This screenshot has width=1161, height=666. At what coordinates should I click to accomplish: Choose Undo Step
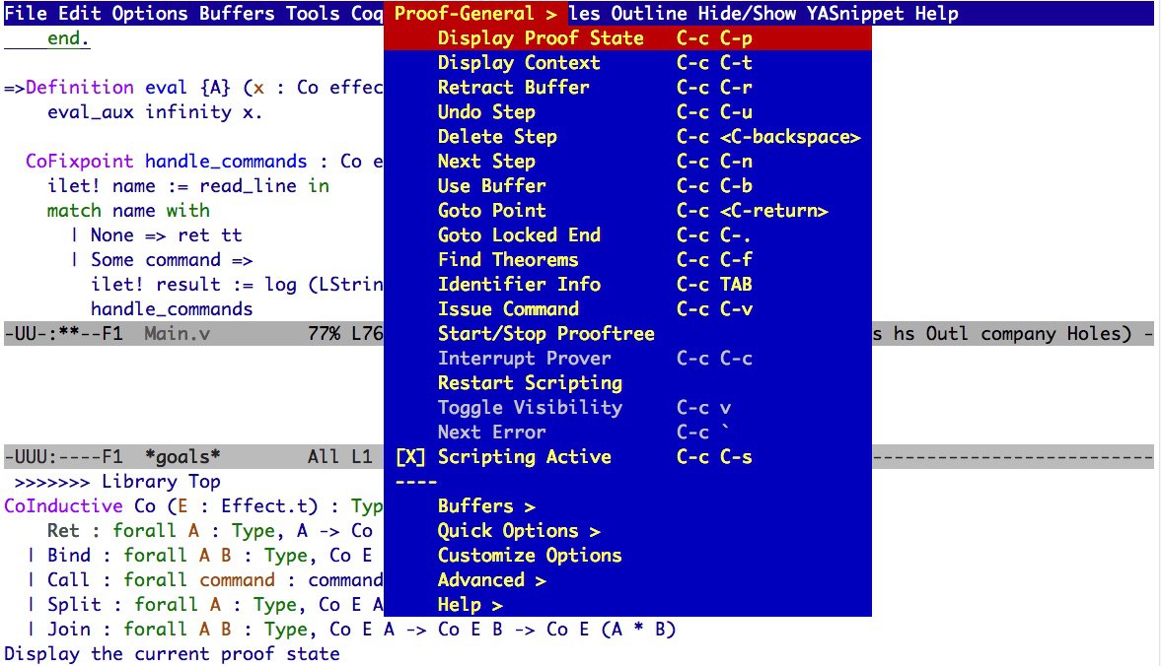[628, 112]
